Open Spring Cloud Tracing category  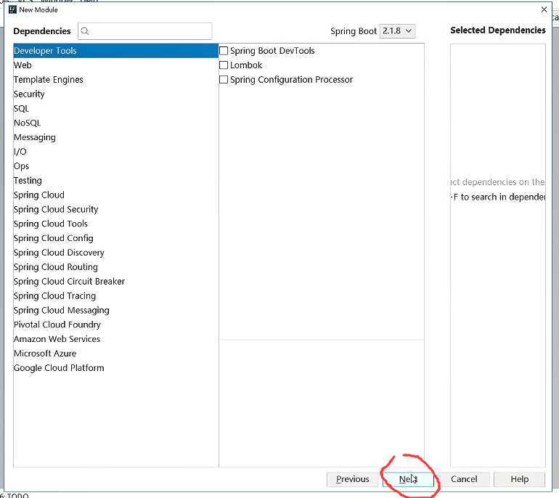tap(115, 296)
